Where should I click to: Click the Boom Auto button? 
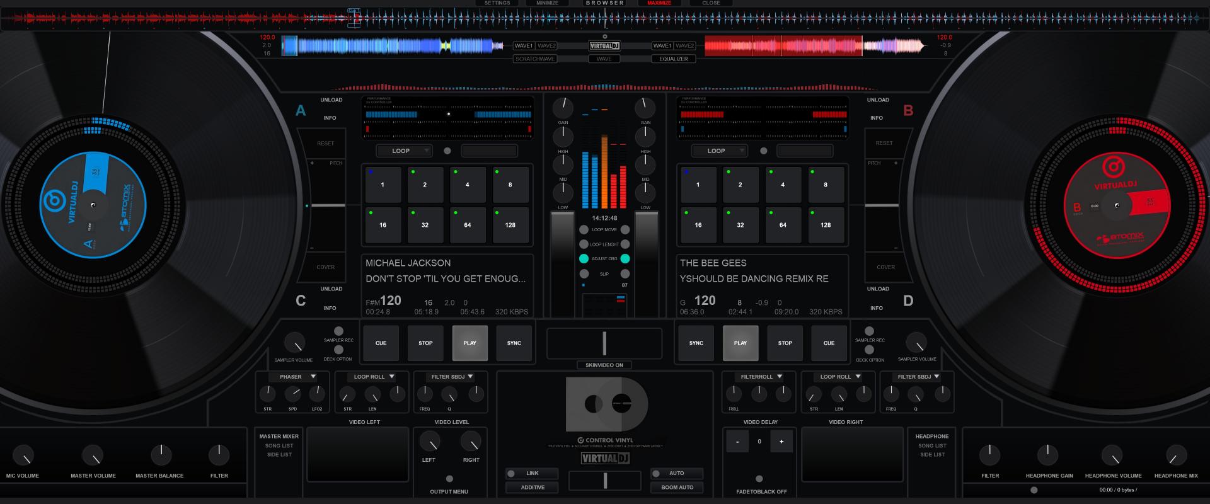677,487
